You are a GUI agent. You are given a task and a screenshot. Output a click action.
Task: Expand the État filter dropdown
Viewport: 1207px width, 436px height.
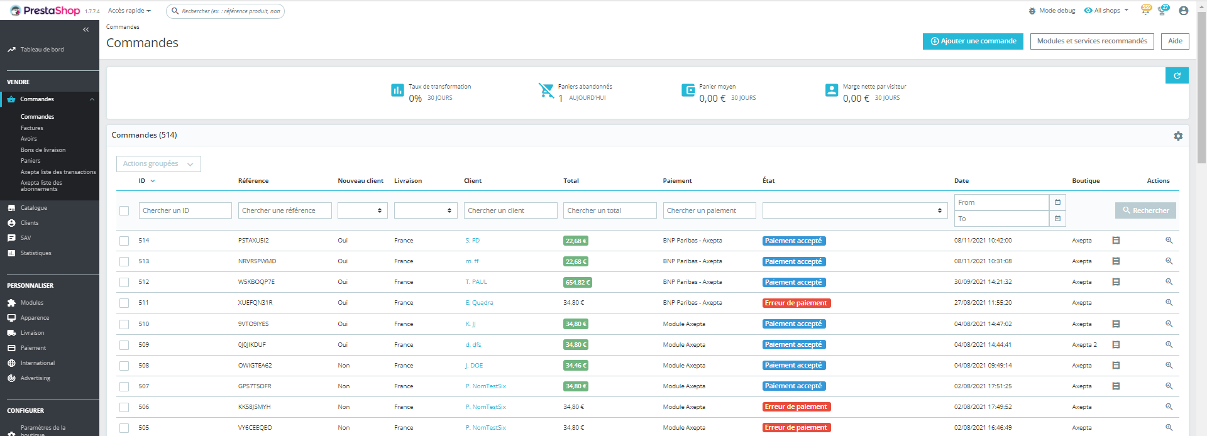coord(854,210)
